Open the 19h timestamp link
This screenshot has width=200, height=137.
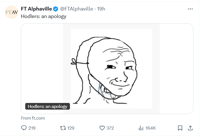click(x=101, y=9)
